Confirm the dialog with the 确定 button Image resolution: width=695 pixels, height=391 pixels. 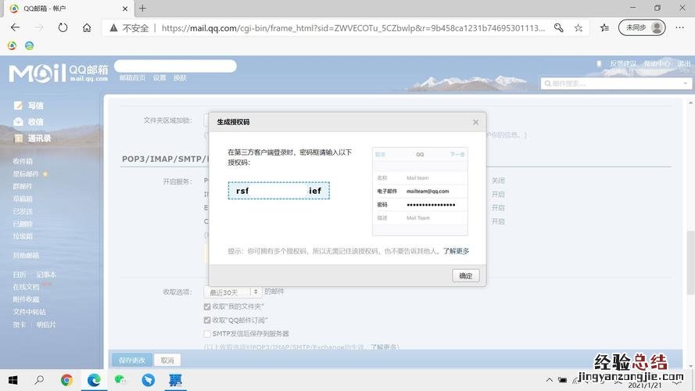coord(465,276)
